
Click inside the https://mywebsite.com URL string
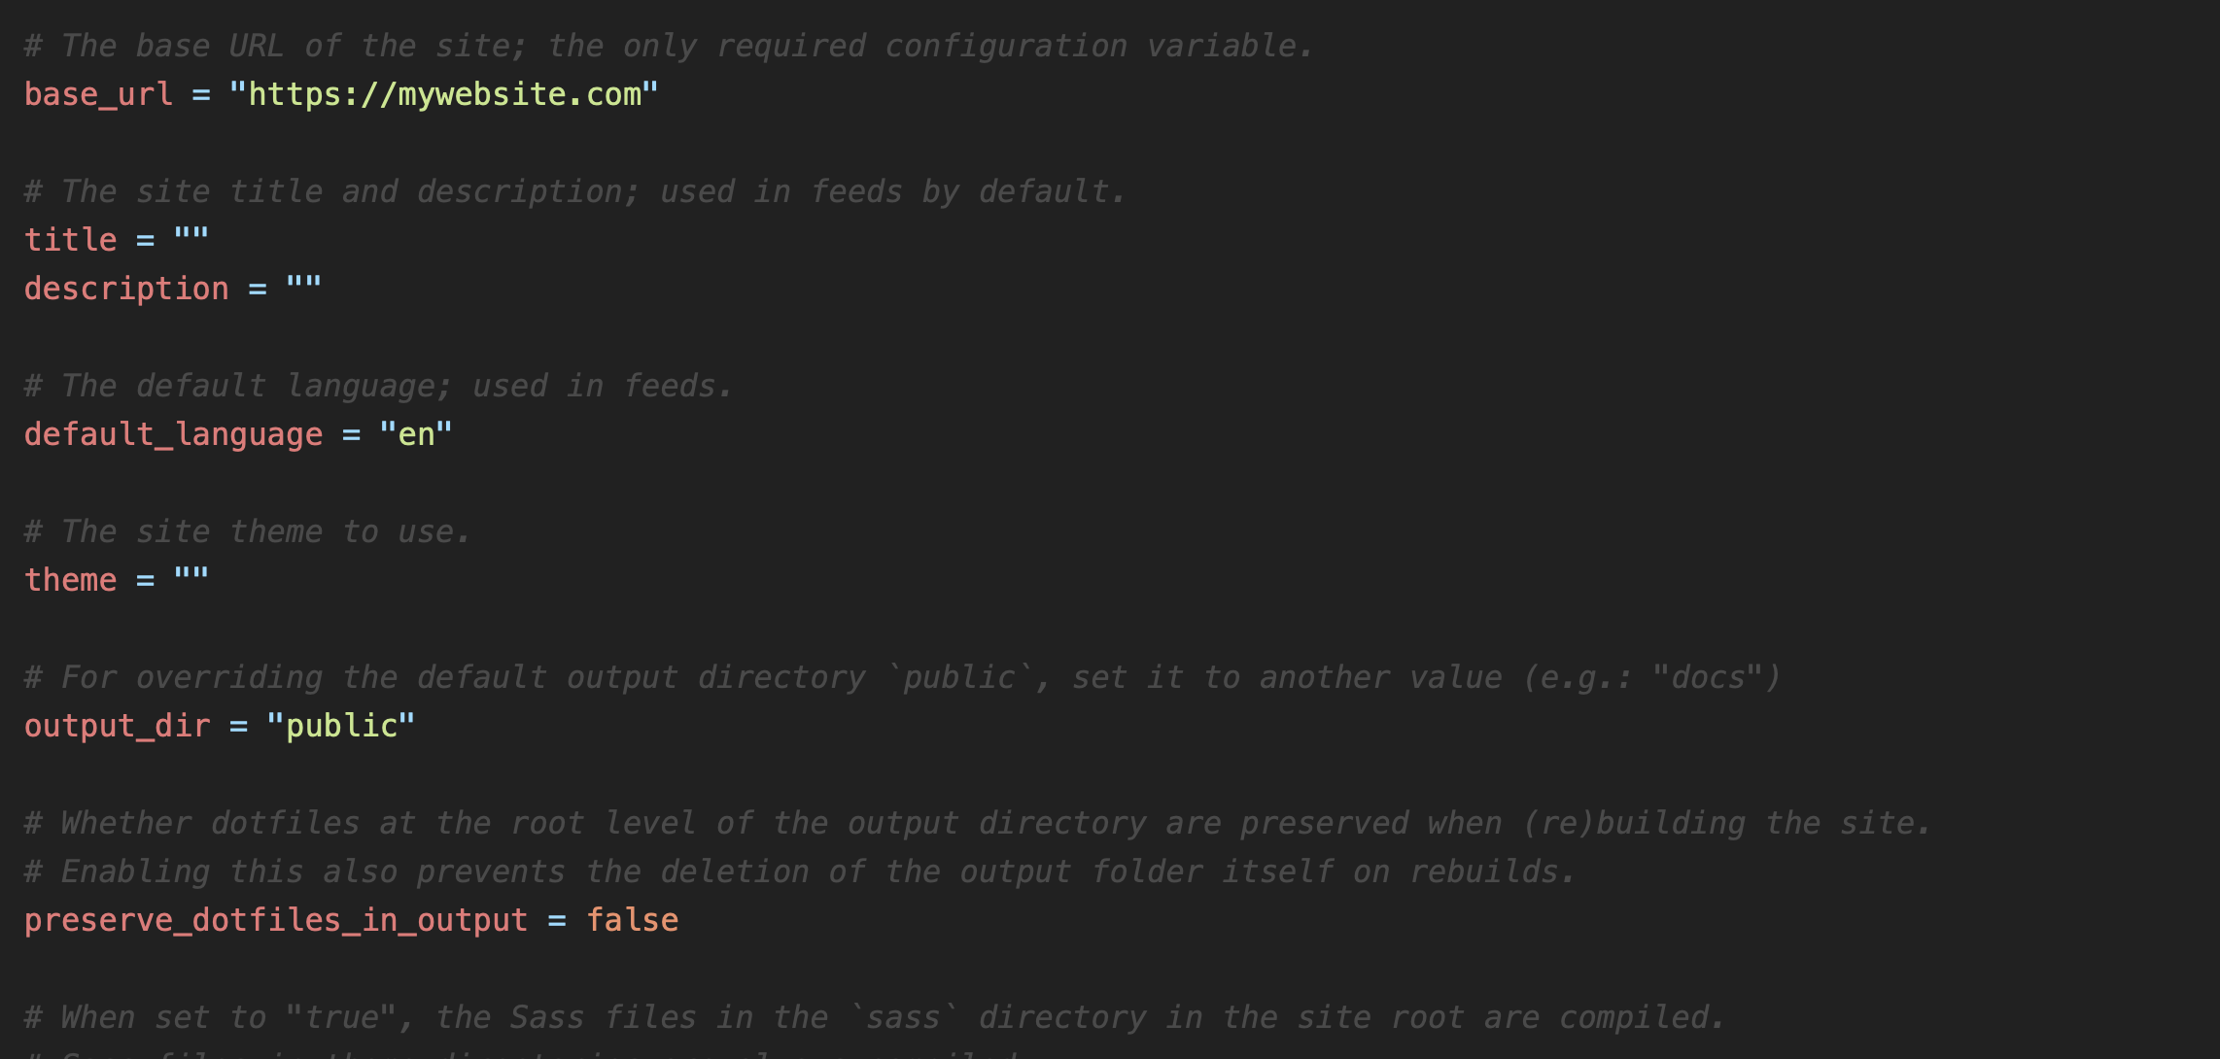coord(444,94)
